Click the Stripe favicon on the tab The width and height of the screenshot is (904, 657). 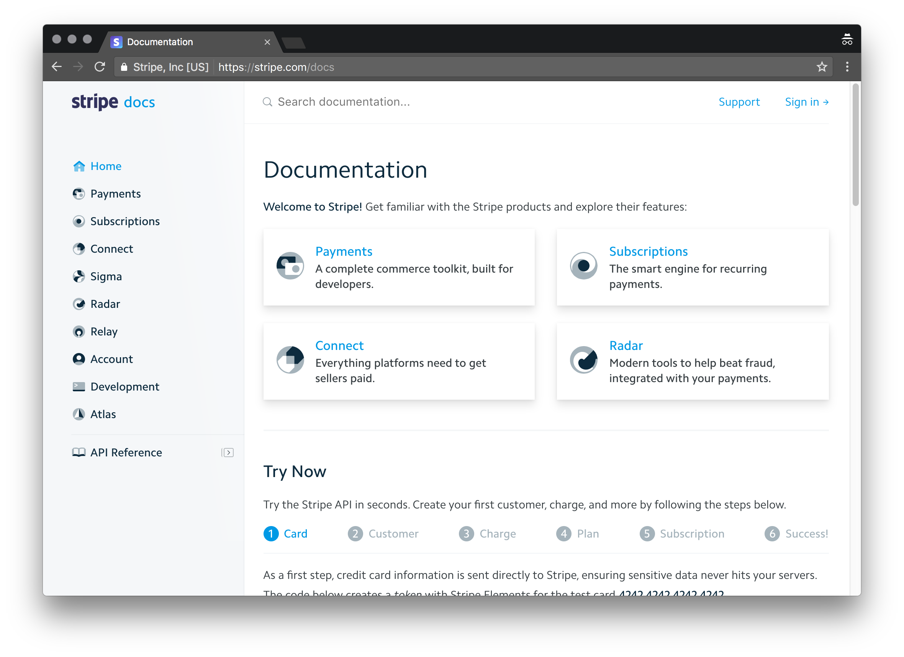(116, 42)
